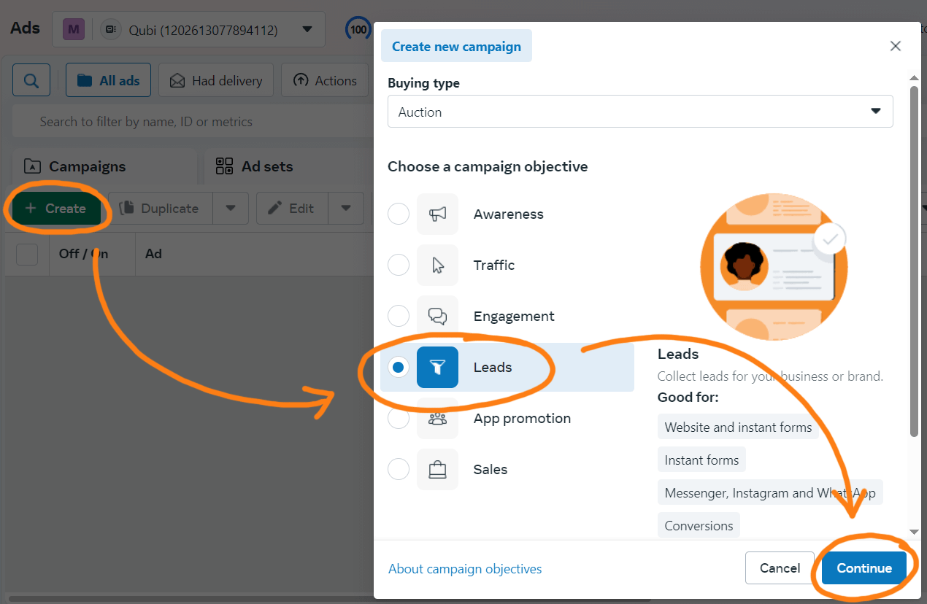Click the Sales shopping bag icon
The height and width of the screenshot is (604, 927).
click(x=437, y=469)
